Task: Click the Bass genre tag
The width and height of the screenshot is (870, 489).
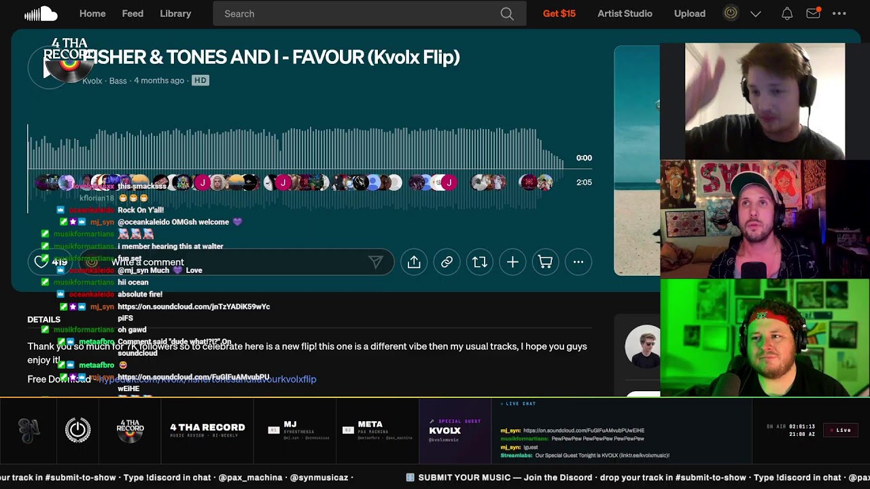Action: point(118,81)
